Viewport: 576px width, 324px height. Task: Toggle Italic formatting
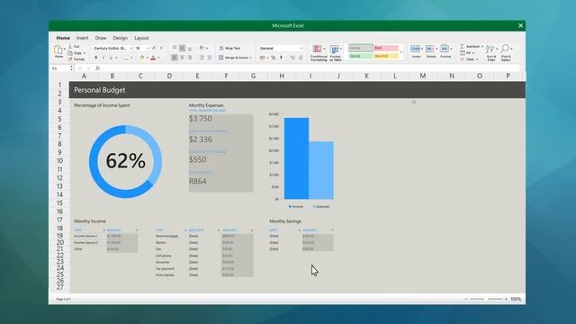[103, 58]
